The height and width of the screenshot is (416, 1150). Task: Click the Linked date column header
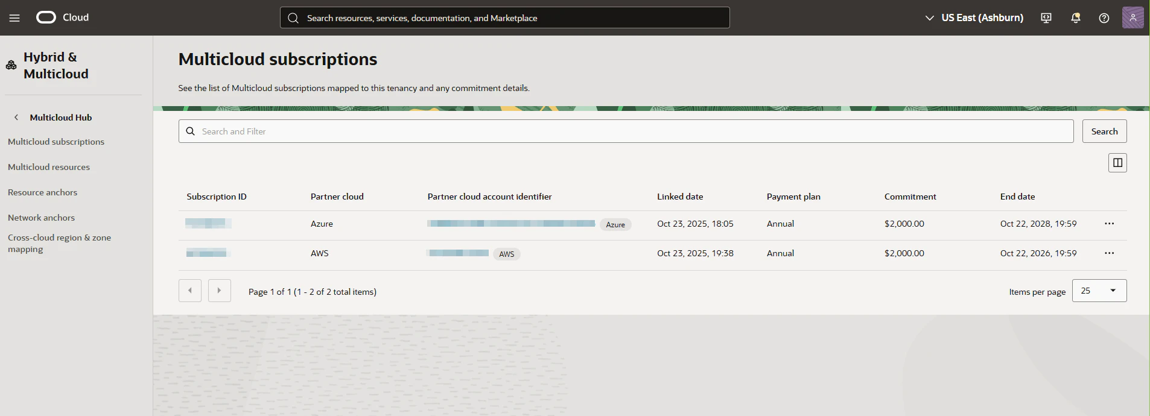coord(680,197)
